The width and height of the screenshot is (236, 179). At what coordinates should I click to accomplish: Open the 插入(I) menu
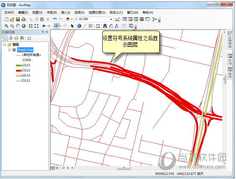66,13
